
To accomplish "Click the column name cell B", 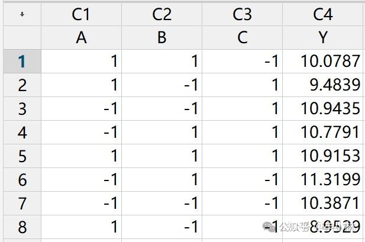I will coord(161,38).
